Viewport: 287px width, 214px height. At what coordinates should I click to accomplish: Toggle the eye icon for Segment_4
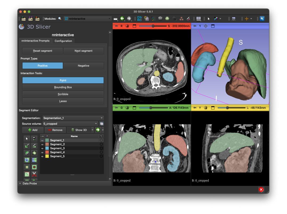(42, 153)
